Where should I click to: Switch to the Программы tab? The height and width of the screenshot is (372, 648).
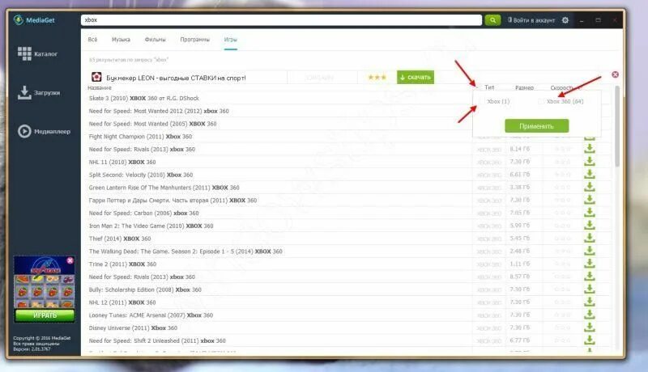[194, 39]
